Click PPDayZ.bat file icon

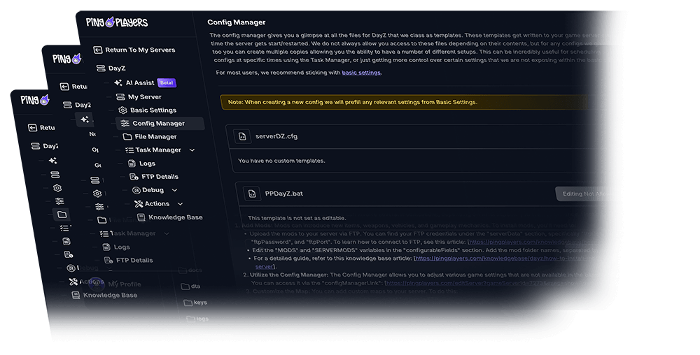click(252, 194)
